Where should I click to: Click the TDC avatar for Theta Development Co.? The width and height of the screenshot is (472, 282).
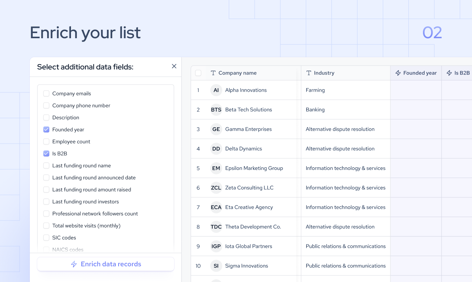click(216, 226)
